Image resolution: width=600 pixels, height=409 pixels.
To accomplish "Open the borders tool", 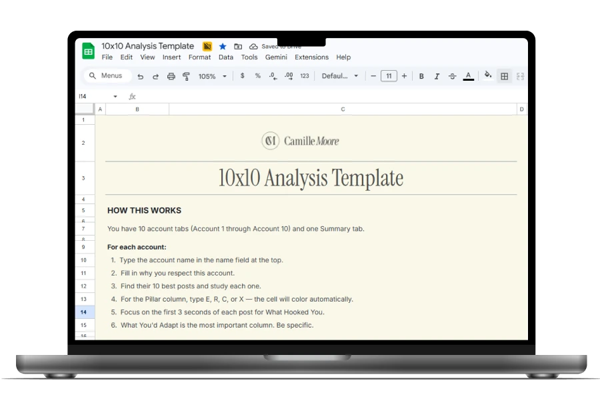I will [505, 76].
